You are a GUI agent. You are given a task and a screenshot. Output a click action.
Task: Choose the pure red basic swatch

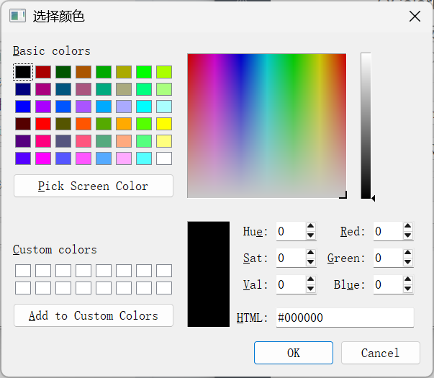click(43, 124)
